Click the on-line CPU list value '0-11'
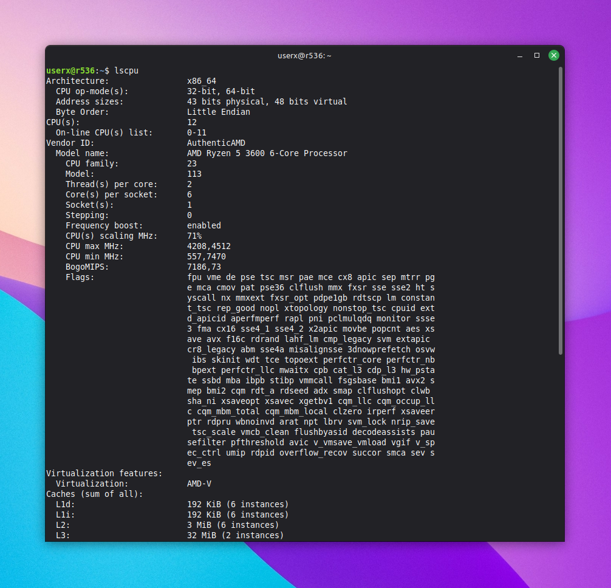This screenshot has height=588, width=611. tap(197, 132)
